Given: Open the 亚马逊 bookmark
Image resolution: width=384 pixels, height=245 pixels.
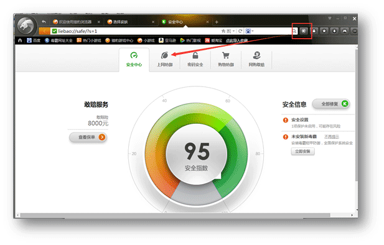Looking at the screenshot, I should coord(167,40).
